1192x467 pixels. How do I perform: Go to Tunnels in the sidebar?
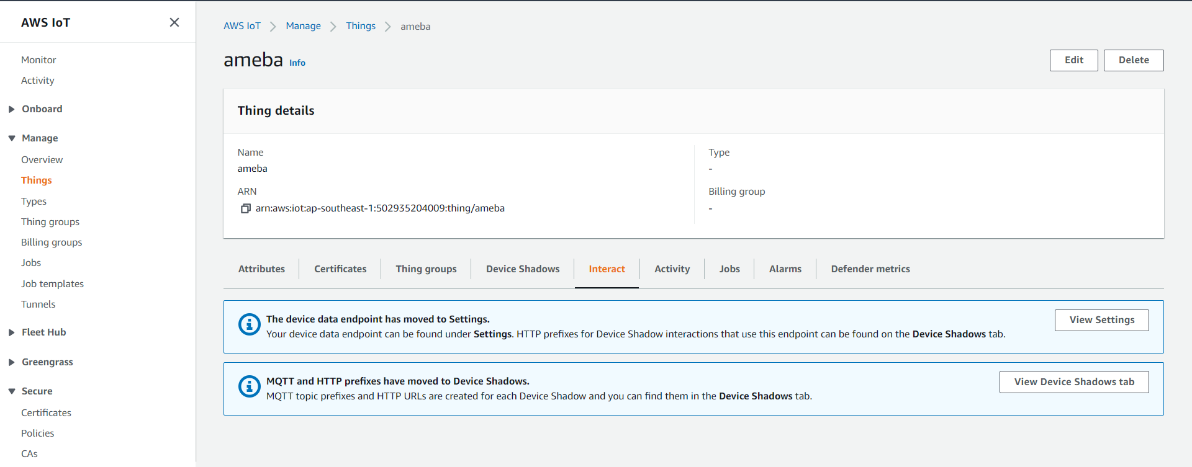tap(38, 305)
